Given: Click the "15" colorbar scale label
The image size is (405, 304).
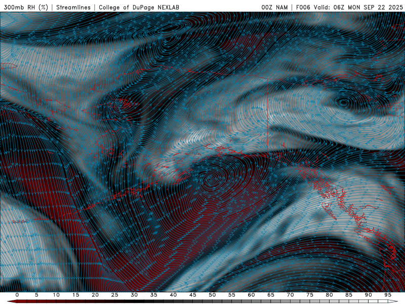Looking at the screenshot, I should coord(75,295).
